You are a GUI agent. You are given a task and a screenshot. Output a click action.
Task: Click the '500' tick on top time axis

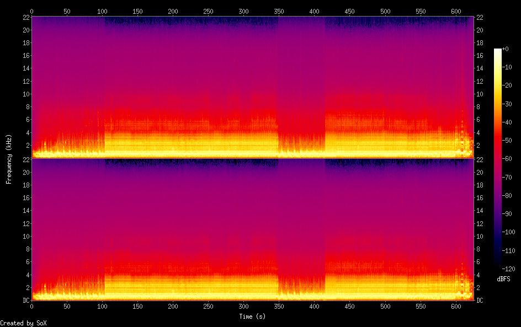click(386, 11)
